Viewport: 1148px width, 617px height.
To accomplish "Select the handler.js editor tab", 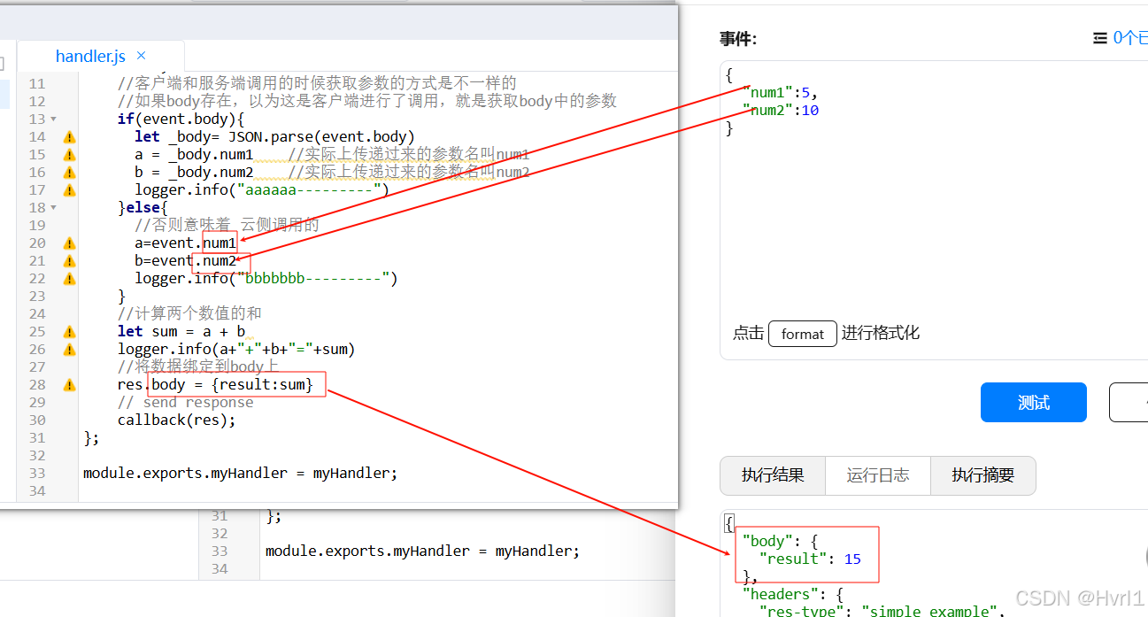I will point(100,56).
